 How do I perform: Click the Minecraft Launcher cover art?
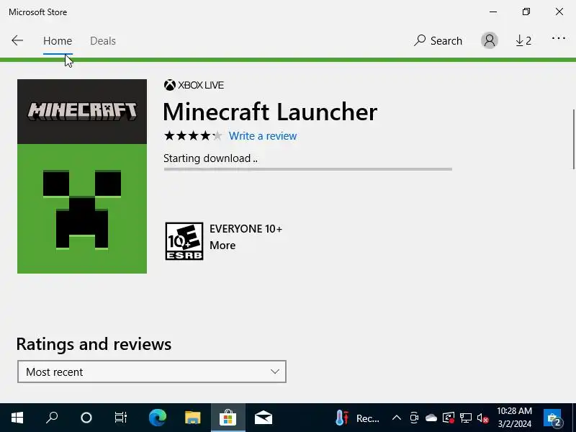(x=82, y=176)
